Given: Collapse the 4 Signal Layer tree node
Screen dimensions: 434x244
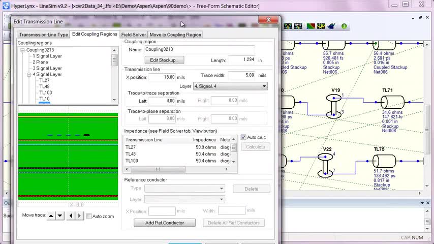Looking at the screenshot, I should 29,75.
